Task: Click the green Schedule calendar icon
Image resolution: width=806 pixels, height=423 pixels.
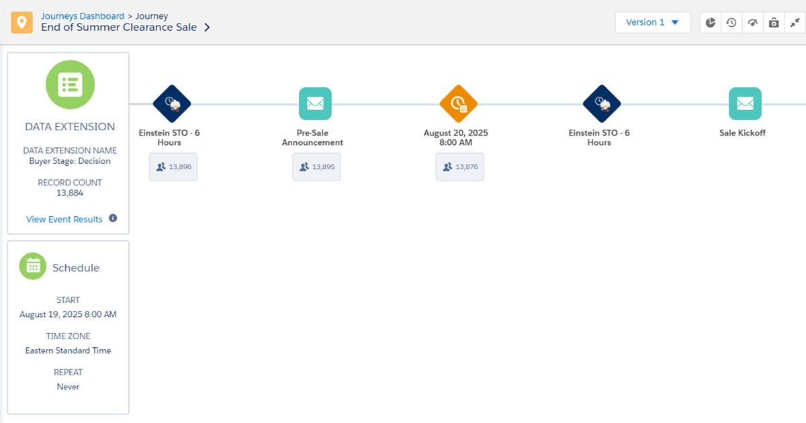Action: point(32,266)
